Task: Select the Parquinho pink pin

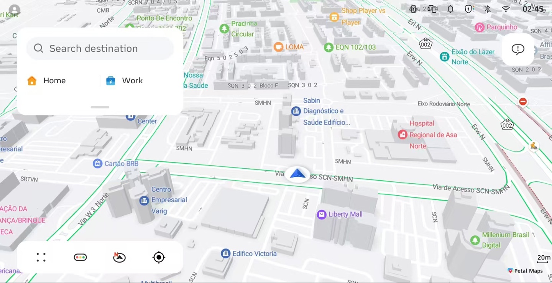Action: click(x=479, y=27)
